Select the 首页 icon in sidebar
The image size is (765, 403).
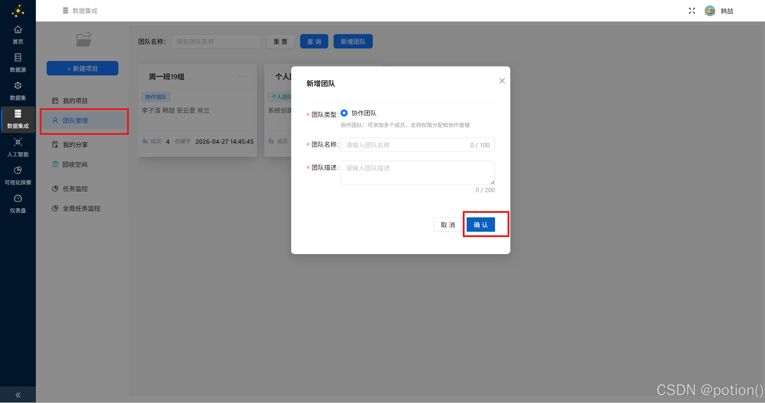(18, 34)
